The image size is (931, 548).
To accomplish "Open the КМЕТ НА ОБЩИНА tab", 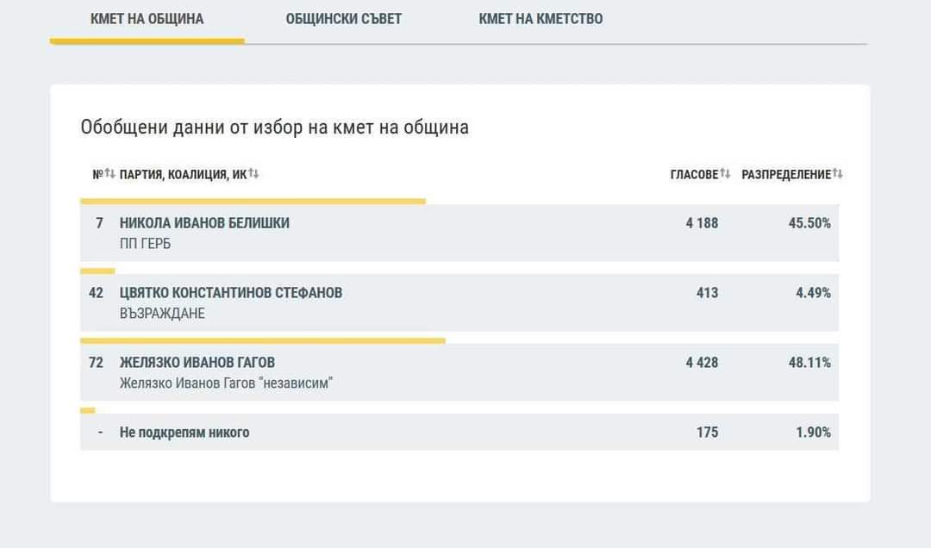I will [147, 19].
